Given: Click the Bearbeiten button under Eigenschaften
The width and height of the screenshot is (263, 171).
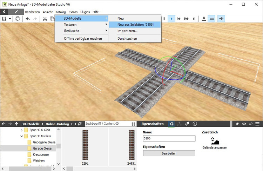Looking at the screenshot, I should [169, 153].
